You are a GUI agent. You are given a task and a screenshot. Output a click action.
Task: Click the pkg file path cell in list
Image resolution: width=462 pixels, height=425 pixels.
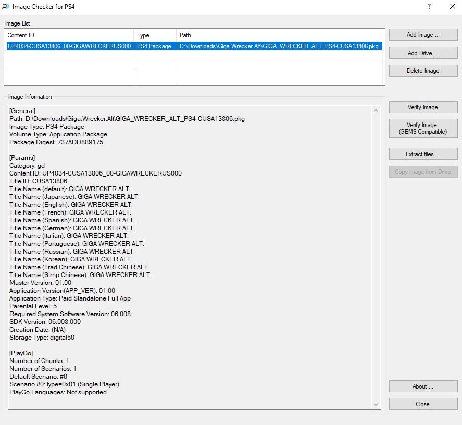tap(280, 46)
